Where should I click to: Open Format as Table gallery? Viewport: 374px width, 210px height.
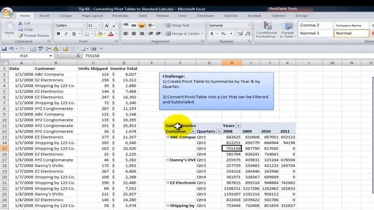(x=288, y=30)
